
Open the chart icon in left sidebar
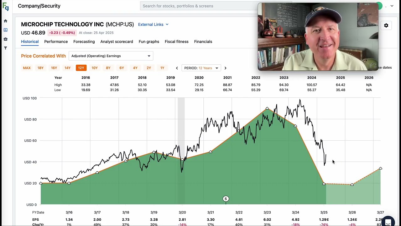5,30
